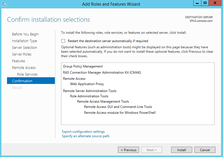
Task: Open Server Selection step
Action: pos(24,48)
